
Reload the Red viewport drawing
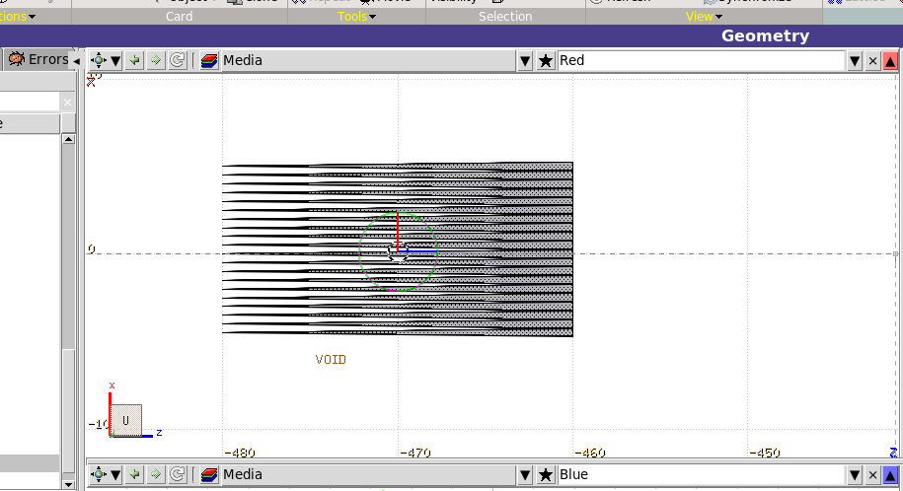pos(178,60)
